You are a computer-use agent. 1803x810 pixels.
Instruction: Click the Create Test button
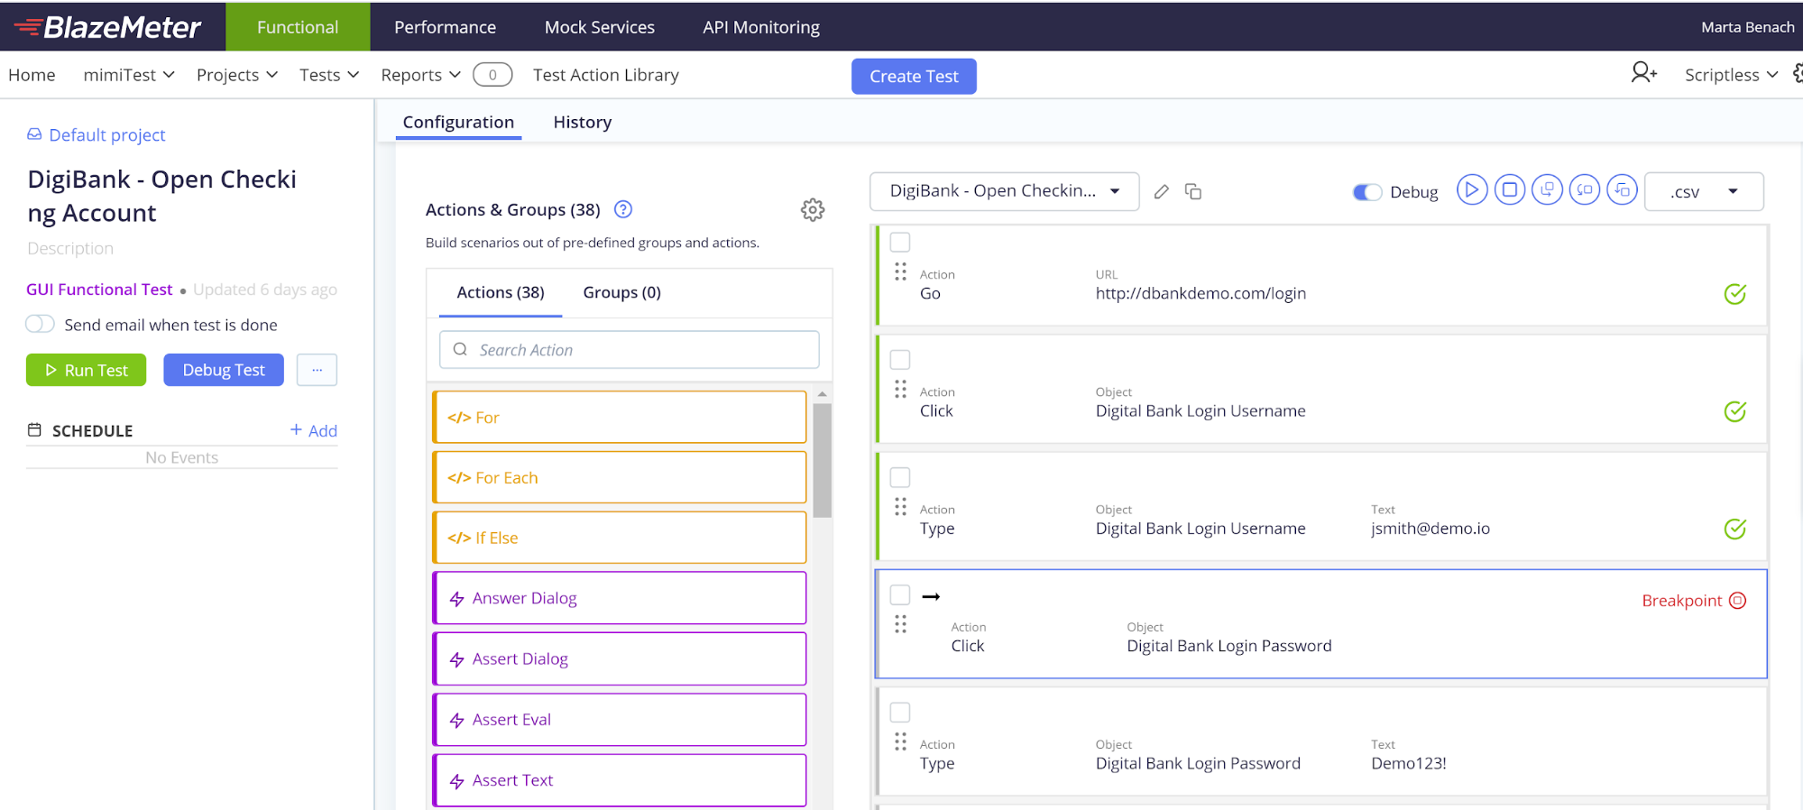pyautogui.click(x=913, y=77)
